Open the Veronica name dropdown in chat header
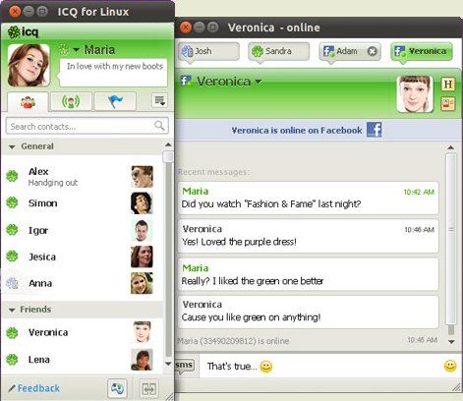This screenshot has height=401, width=463. click(259, 82)
